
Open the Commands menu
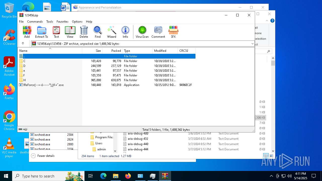coord(35,22)
